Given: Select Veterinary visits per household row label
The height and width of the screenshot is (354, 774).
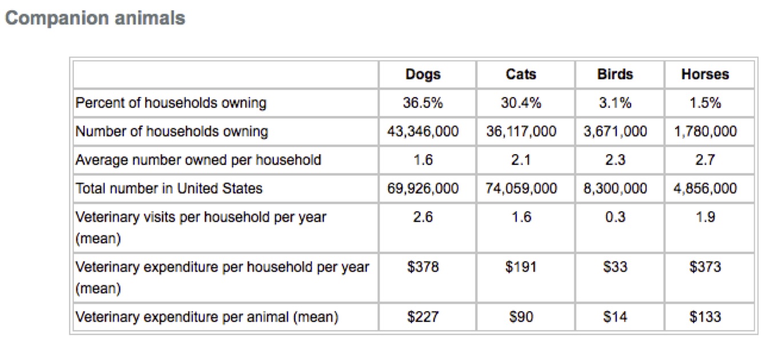Looking at the screenshot, I should click(x=201, y=218).
